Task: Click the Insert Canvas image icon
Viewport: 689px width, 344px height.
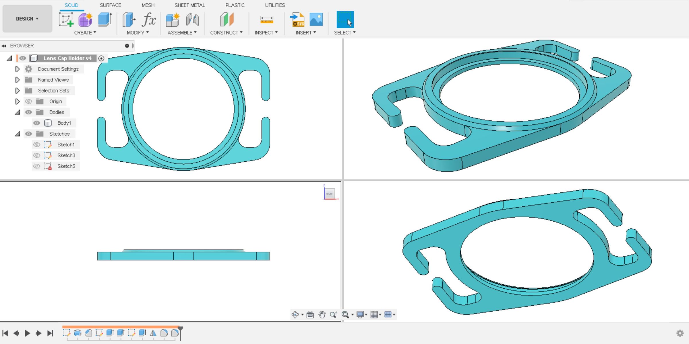Action: tap(316, 20)
